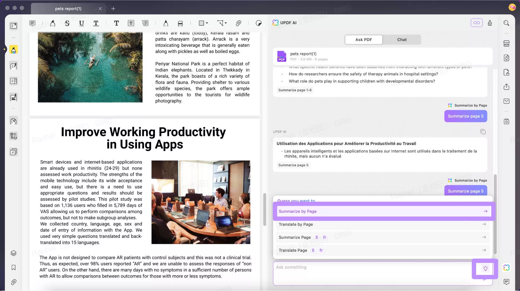Expand the measure tool dropdown arrow

[x=226, y=23]
